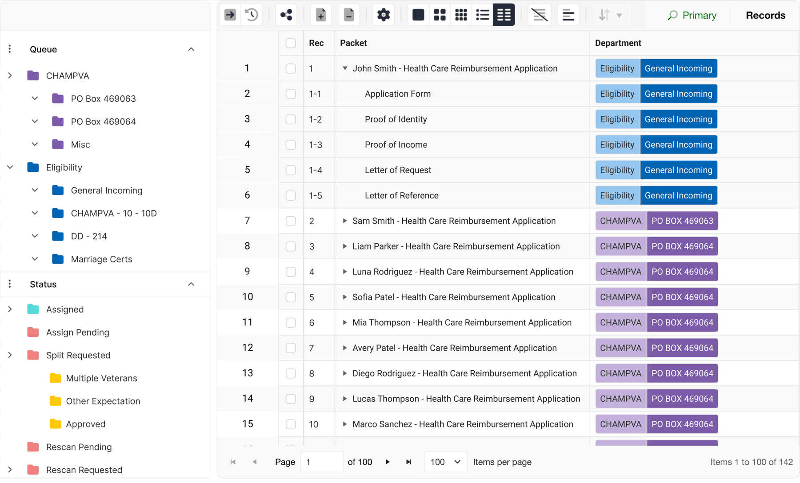Viewport: 800px width, 483px height.
Task: Click the sort arrows icon
Action: [x=604, y=15]
